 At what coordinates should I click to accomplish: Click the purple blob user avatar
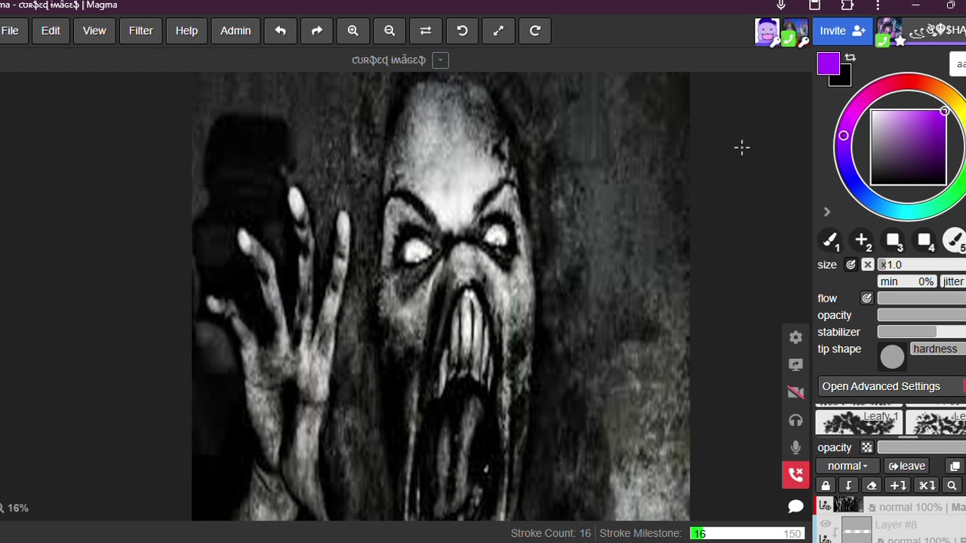coord(767,32)
